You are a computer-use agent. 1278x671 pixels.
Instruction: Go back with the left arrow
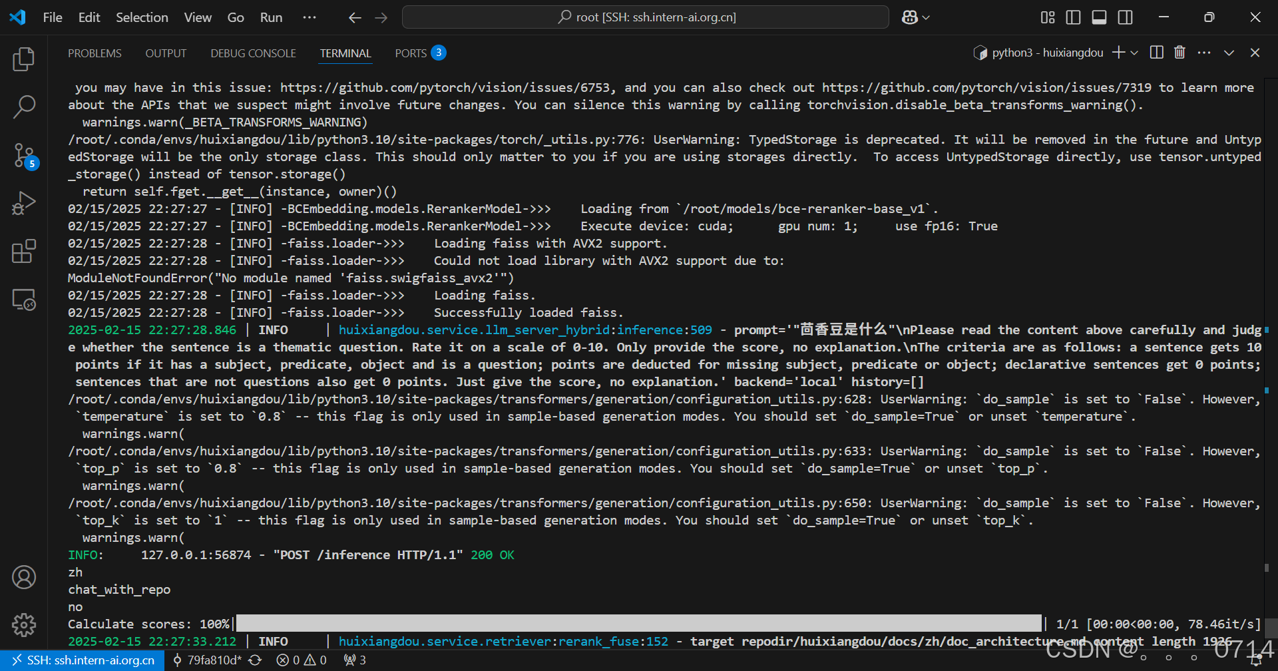(355, 18)
